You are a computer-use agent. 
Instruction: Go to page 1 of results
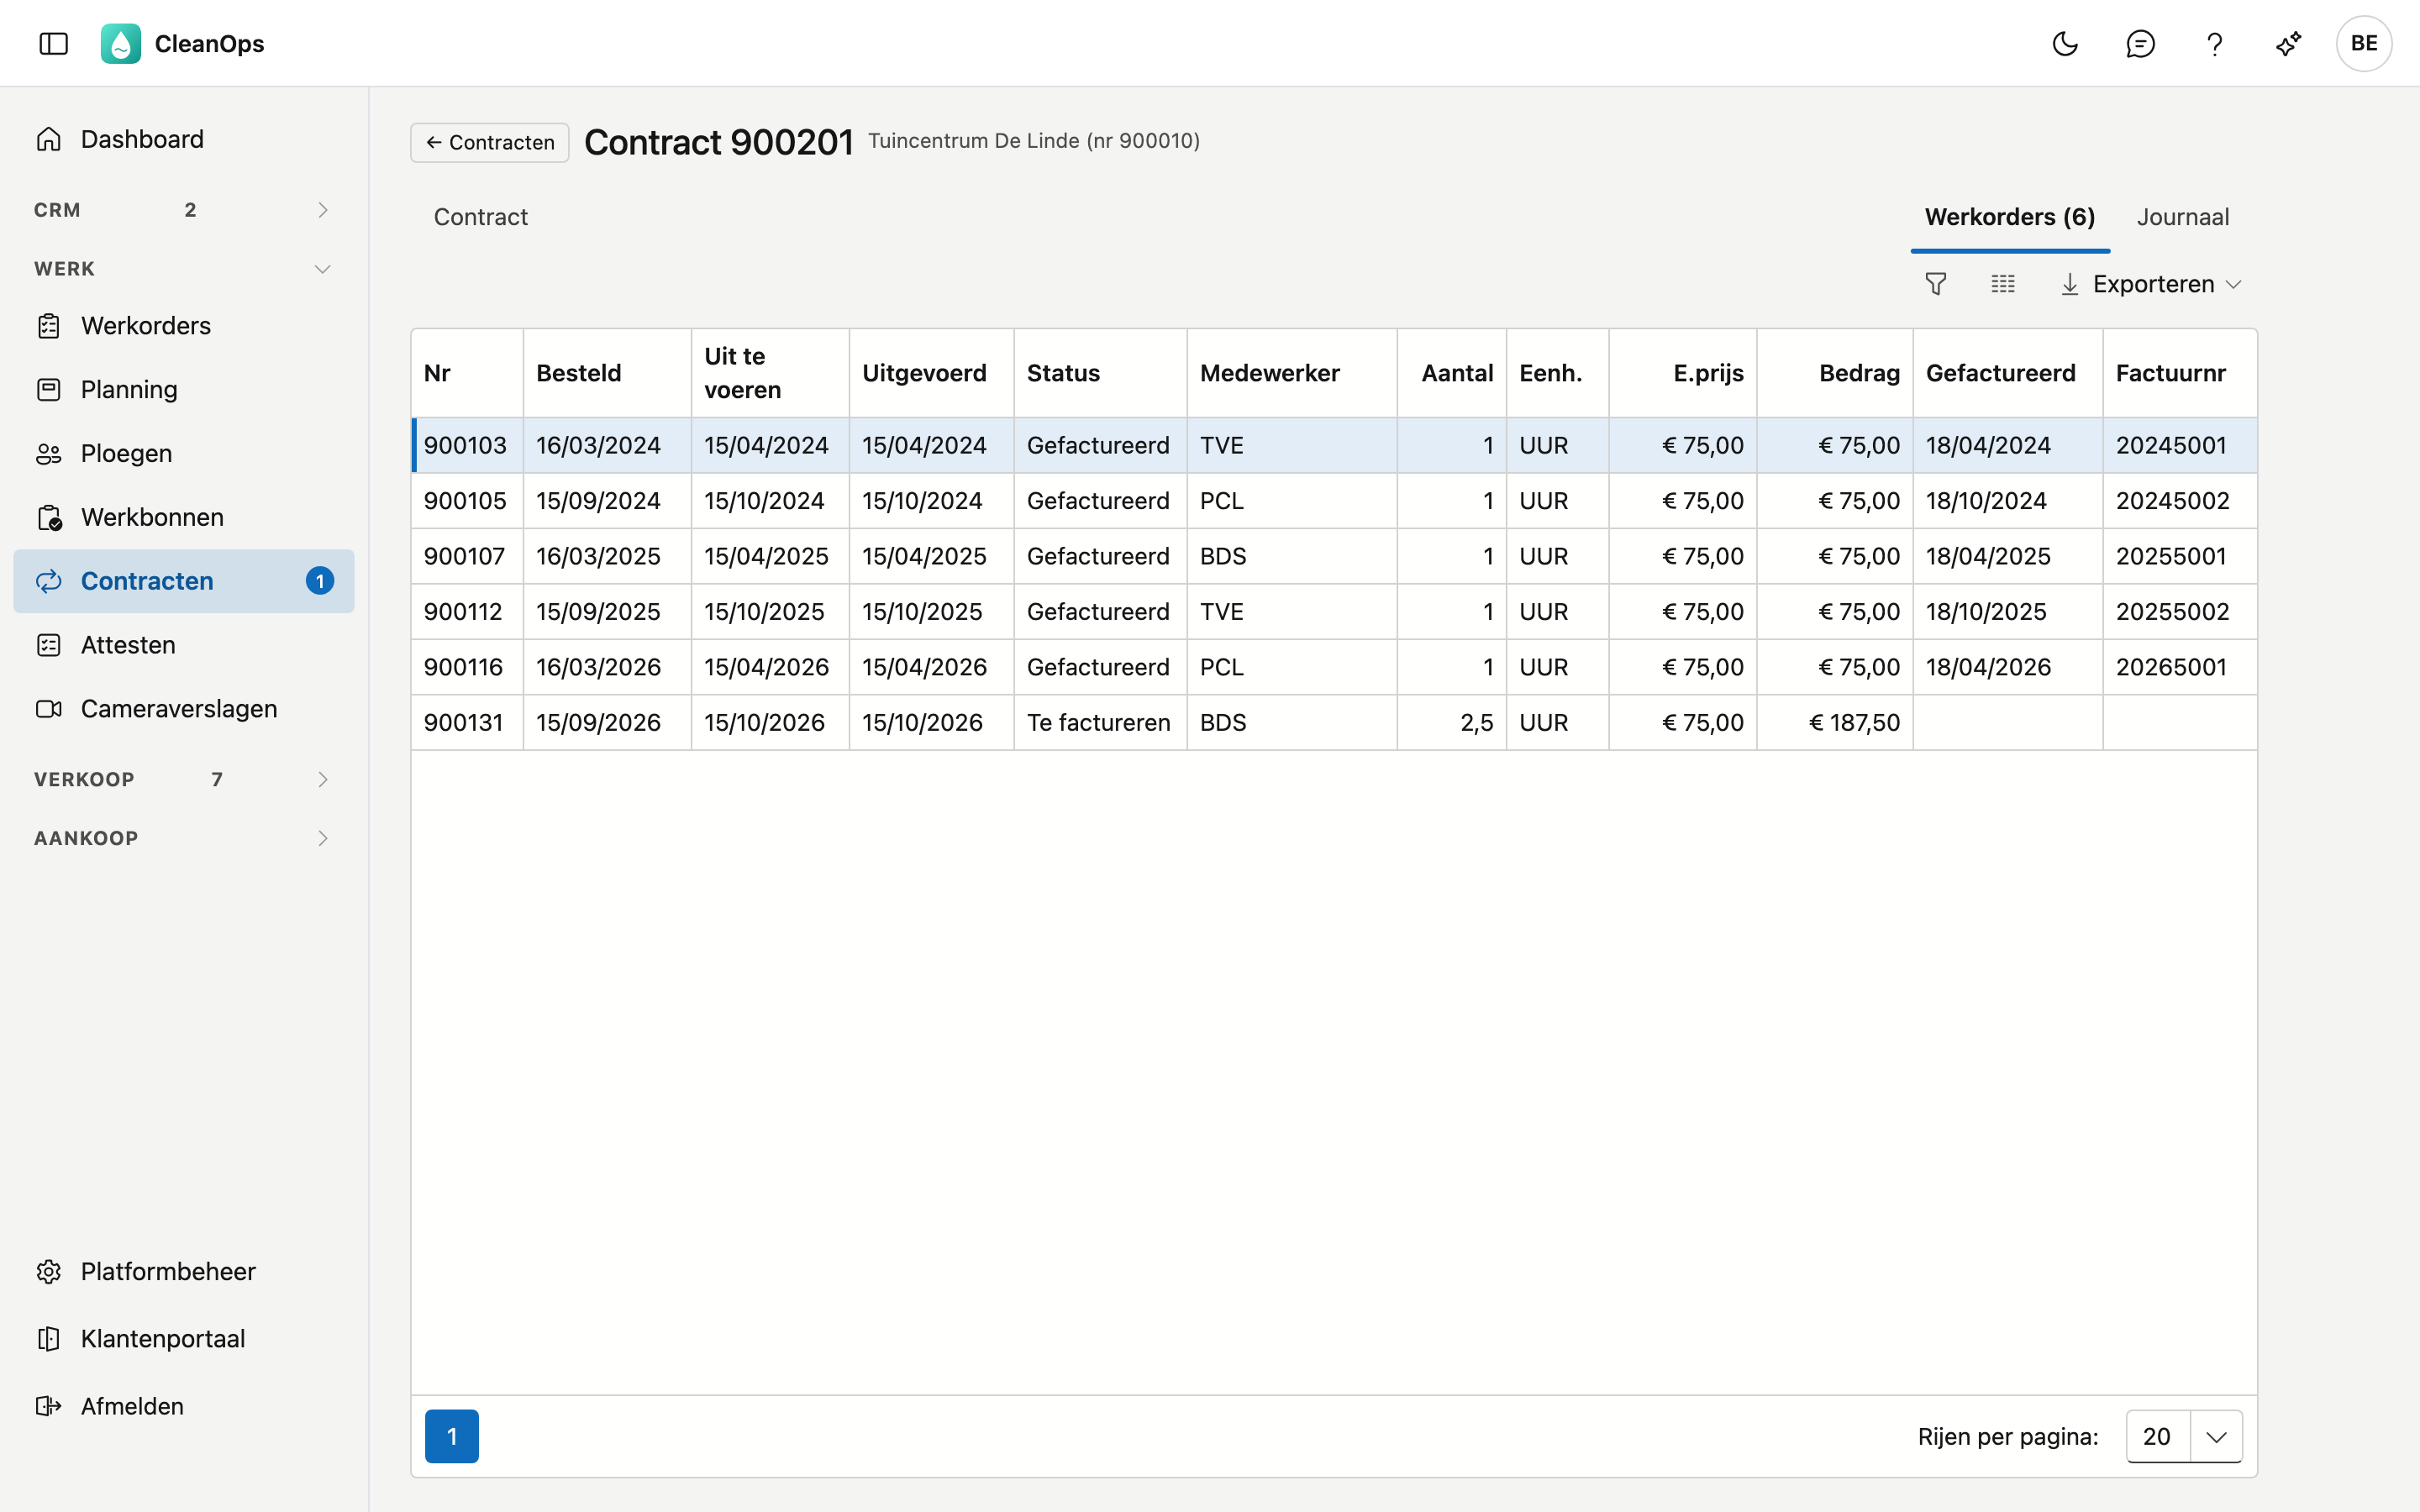coord(452,1436)
